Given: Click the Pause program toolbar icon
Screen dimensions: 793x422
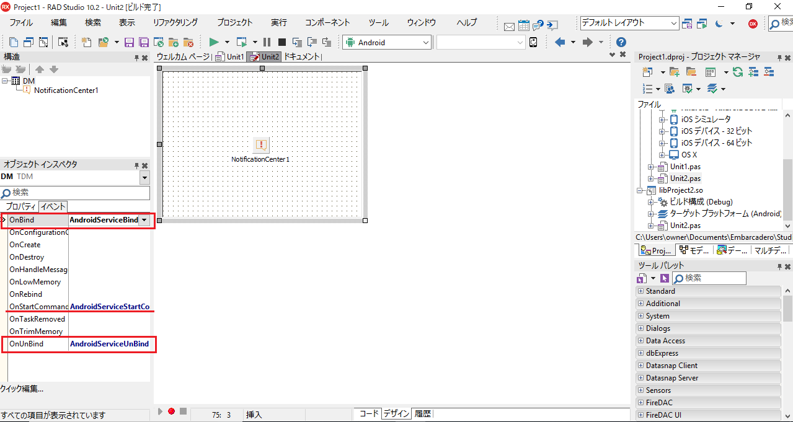Looking at the screenshot, I should tap(267, 42).
